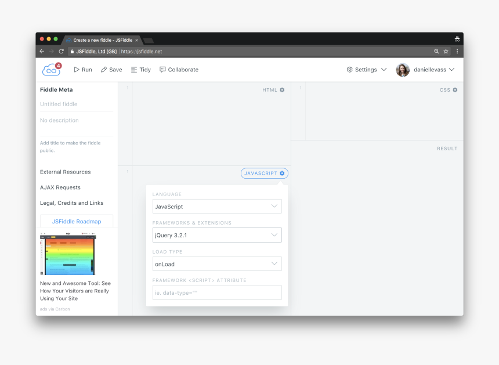Go forward in the browser
Screen dimensions: 499x365
[52, 51]
